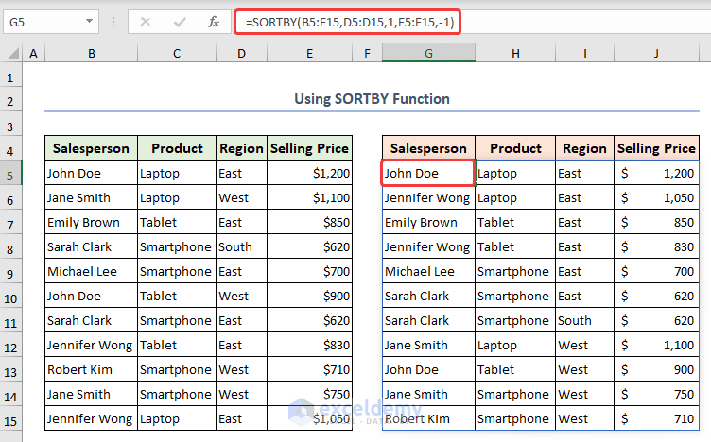The width and height of the screenshot is (711, 442).
Task: Select the Selling Price header in column J
Action: (655, 148)
